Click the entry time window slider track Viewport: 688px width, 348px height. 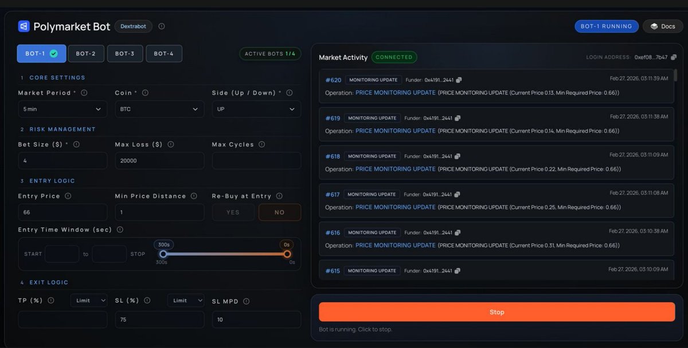tap(225, 254)
